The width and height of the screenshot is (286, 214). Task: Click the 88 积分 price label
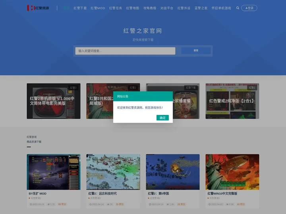62,204
